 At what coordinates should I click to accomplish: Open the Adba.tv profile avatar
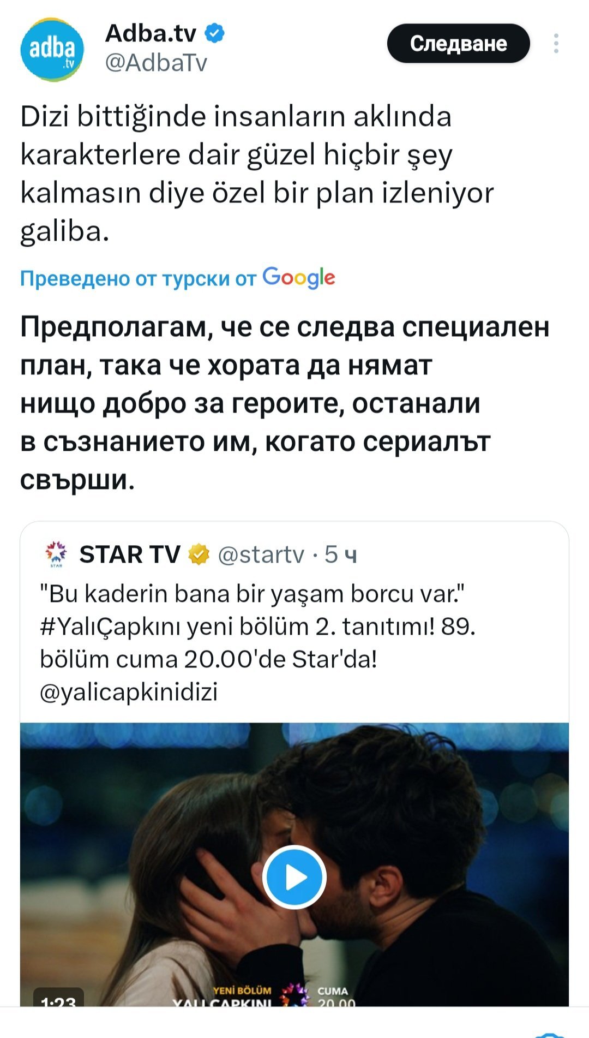point(52,50)
